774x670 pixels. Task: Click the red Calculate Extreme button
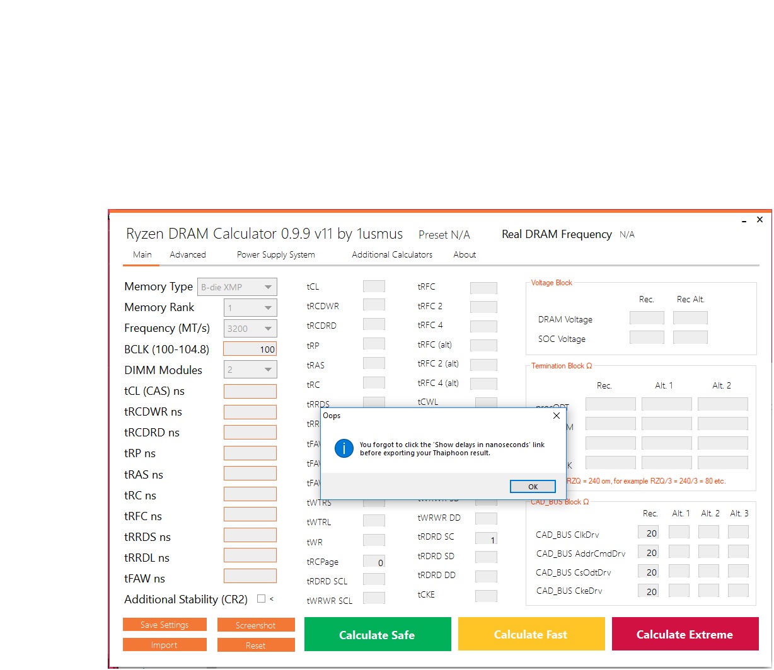point(685,634)
